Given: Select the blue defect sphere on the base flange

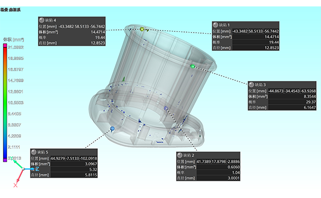Looking at the screenshot, I should pyautogui.click(x=112, y=129).
